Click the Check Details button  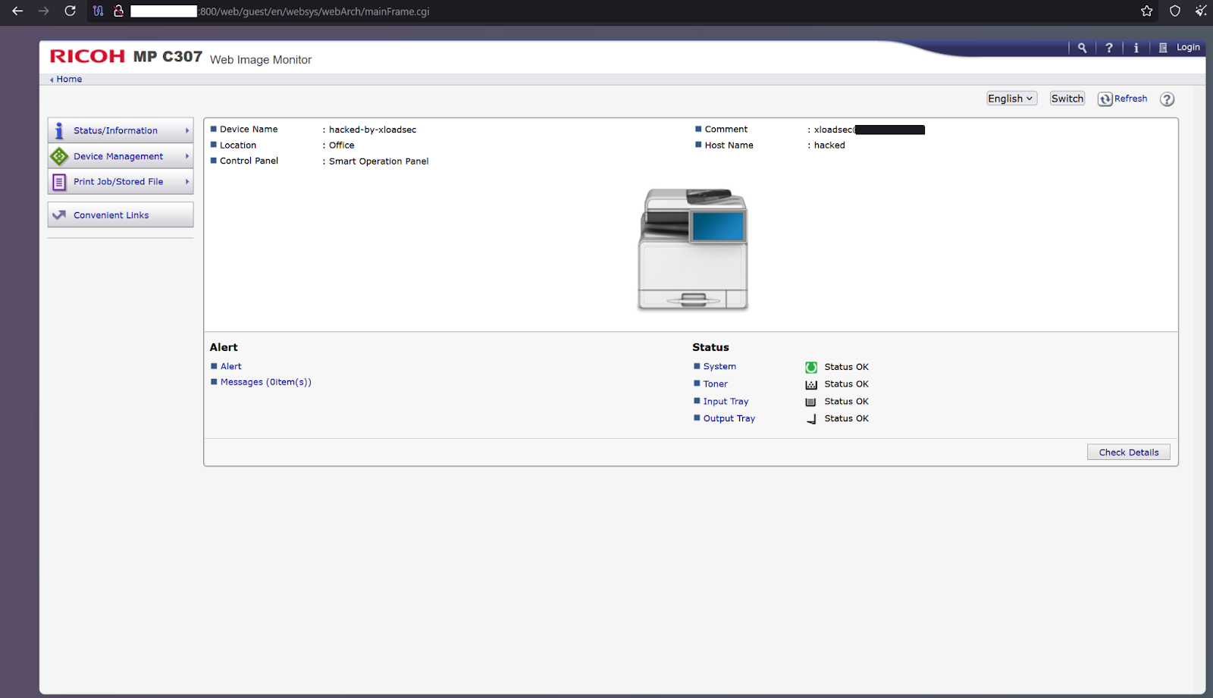click(x=1129, y=452)
